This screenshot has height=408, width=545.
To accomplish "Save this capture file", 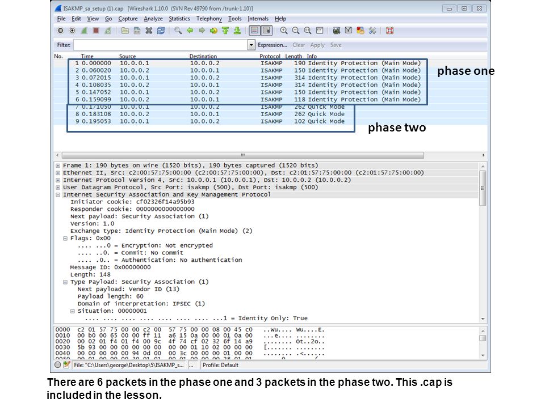I will 137,31.
